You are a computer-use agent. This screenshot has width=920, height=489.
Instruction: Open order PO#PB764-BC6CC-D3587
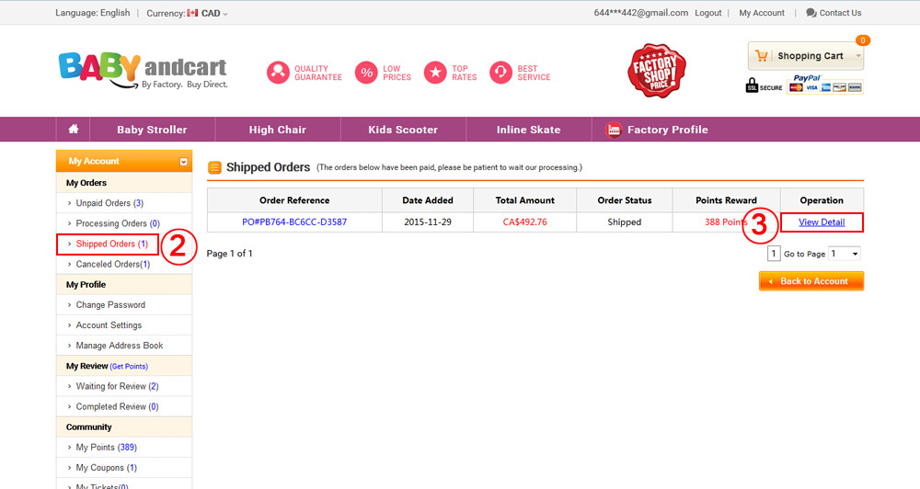pos(294,222)
